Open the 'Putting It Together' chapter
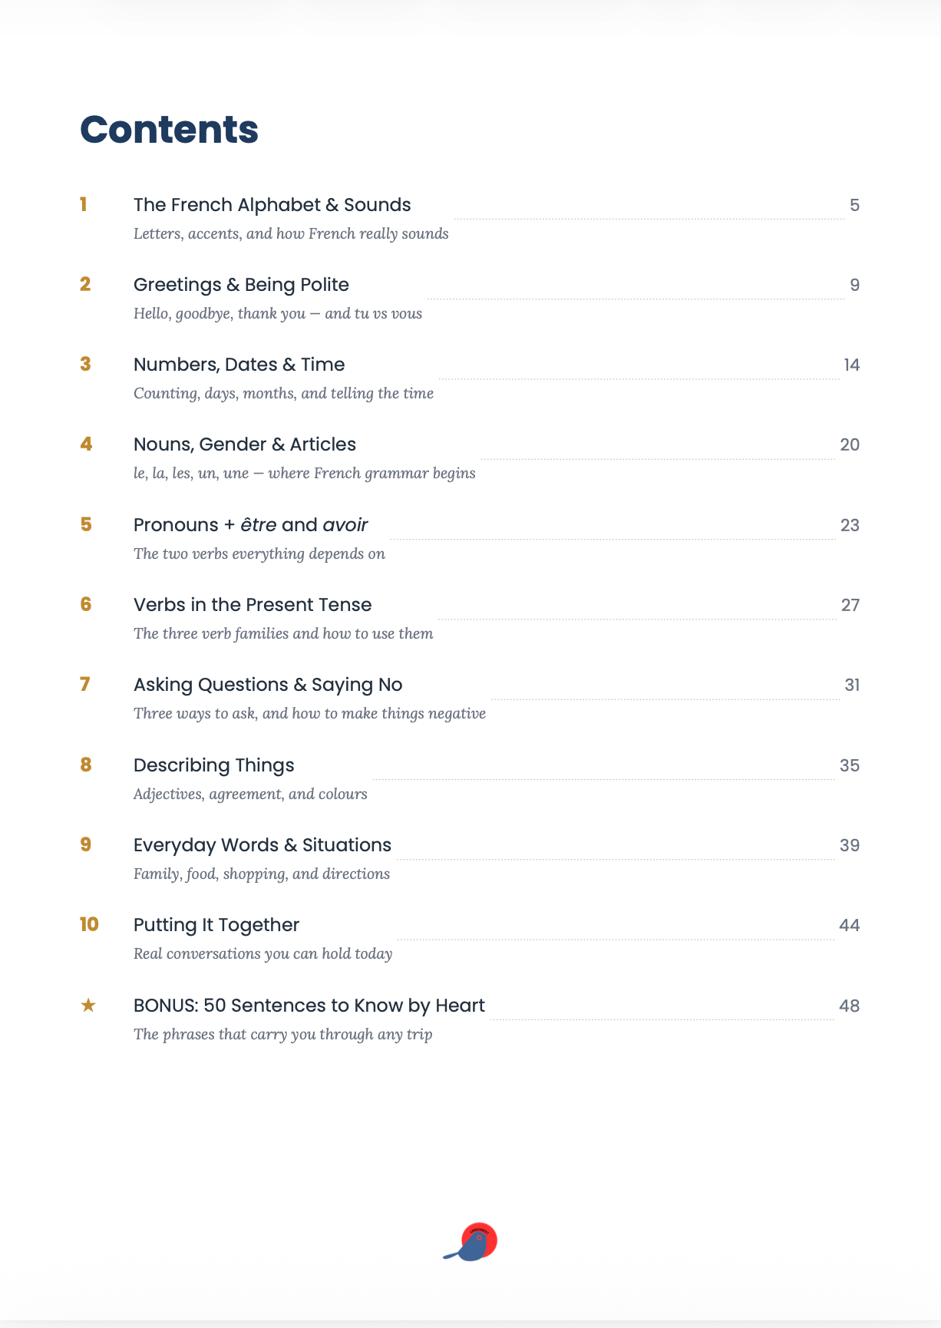941x1328 pixels. [x=216, y=925]
